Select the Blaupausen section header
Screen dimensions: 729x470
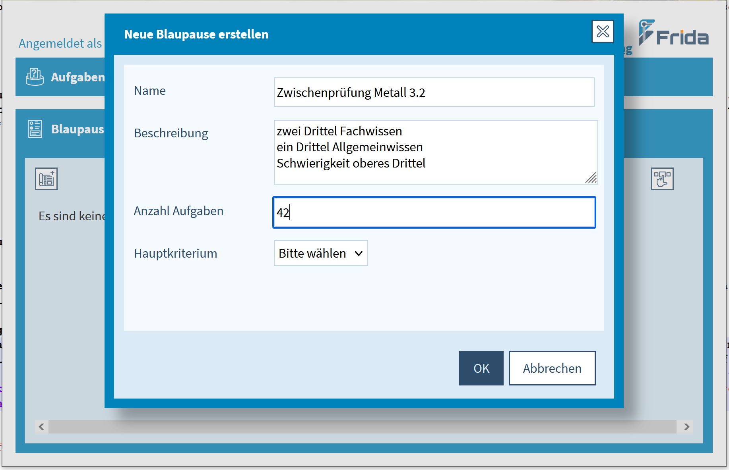pyautogui.click(x=78, y=129)
